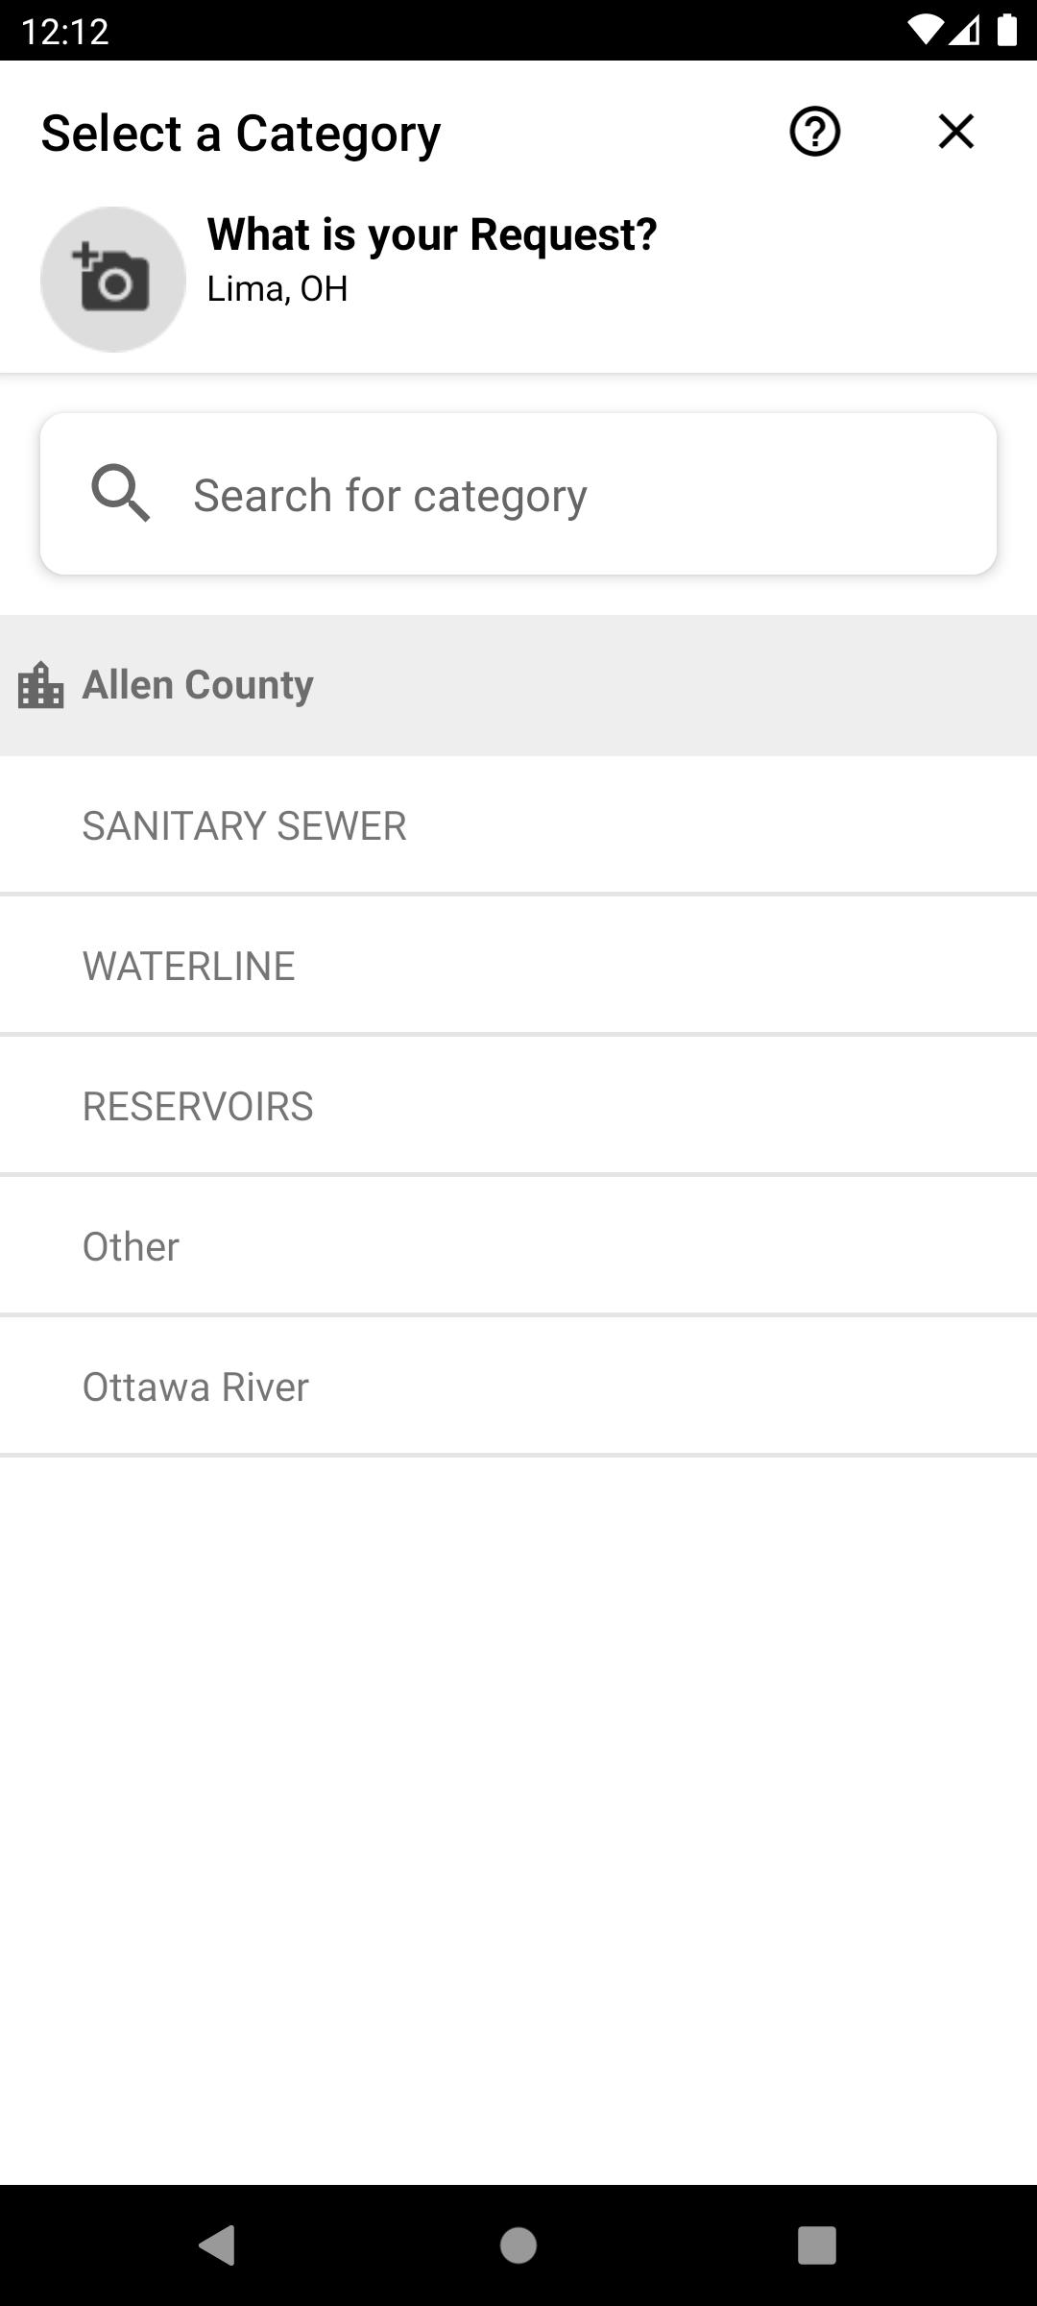Tap the battery status icon

click(x=1006, y=31)
